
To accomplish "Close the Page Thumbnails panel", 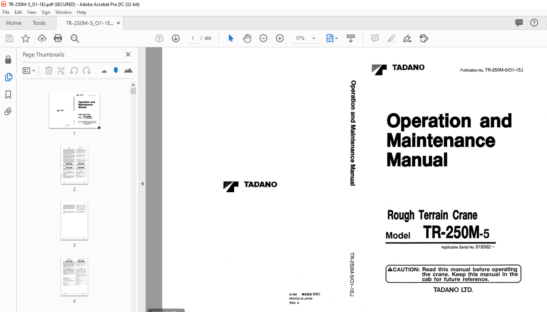I will [x=128, y=54].
